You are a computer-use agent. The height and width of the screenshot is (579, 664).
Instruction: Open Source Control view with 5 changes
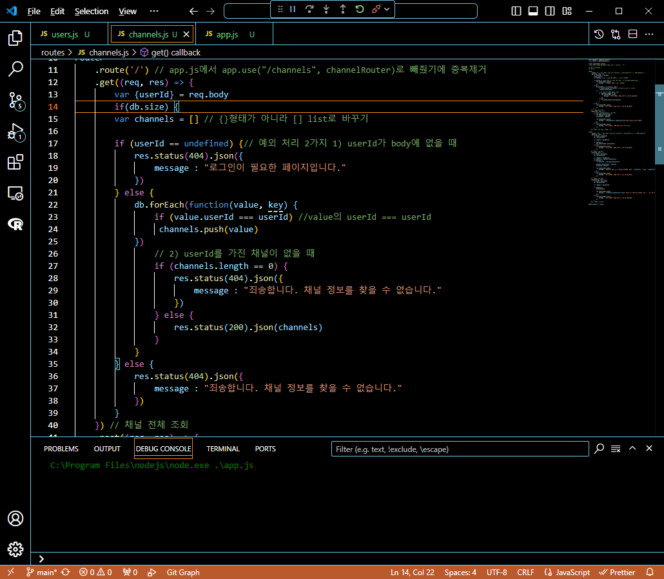coord(16,101)
